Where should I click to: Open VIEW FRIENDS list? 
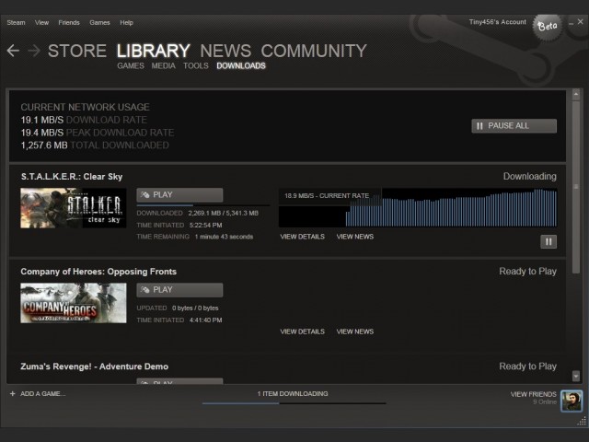tap(534, 394)
